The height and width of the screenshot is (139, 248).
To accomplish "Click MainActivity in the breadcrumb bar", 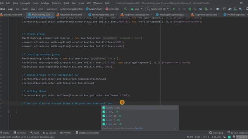I will (94, 9).
